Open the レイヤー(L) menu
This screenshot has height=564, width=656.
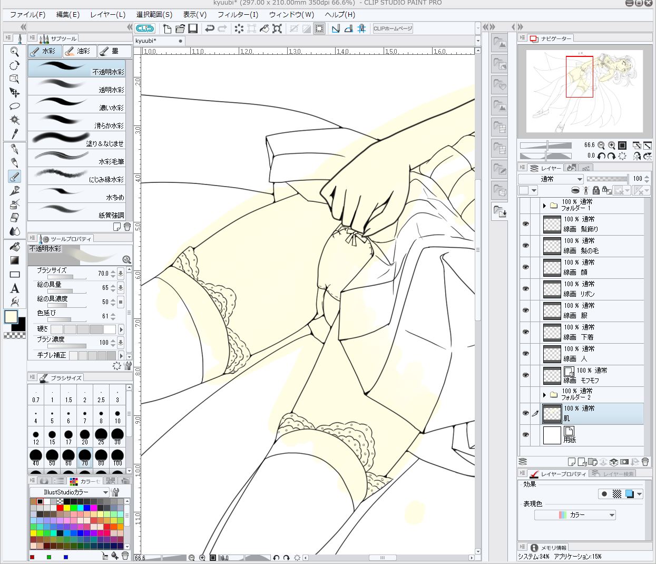[x=107, y=15]
